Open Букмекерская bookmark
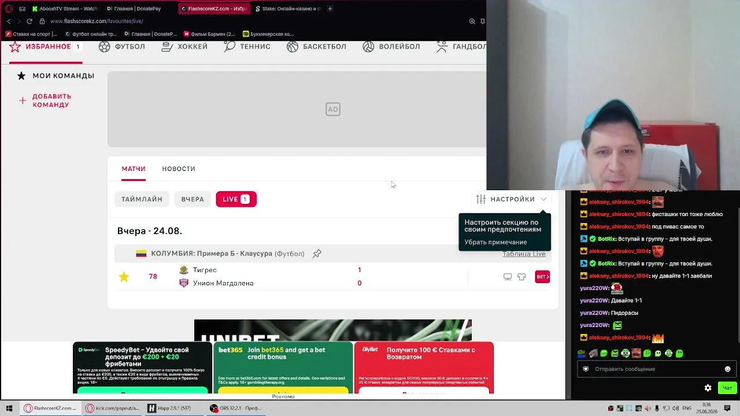Image resolution: width=740 pixels, height=416 pixels. [x=268, y=34]
